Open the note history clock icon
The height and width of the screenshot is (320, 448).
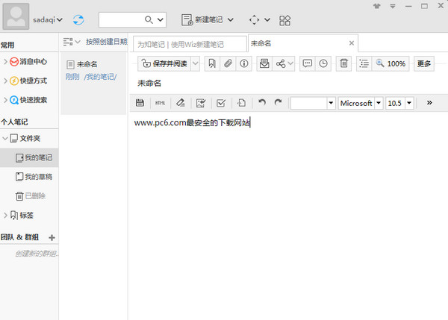(x=323, y=64)
